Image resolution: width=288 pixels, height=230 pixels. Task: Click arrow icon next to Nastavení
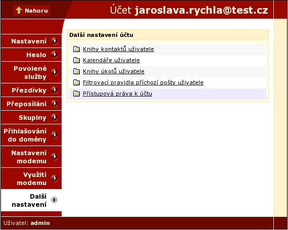click(x=54, y=41)
